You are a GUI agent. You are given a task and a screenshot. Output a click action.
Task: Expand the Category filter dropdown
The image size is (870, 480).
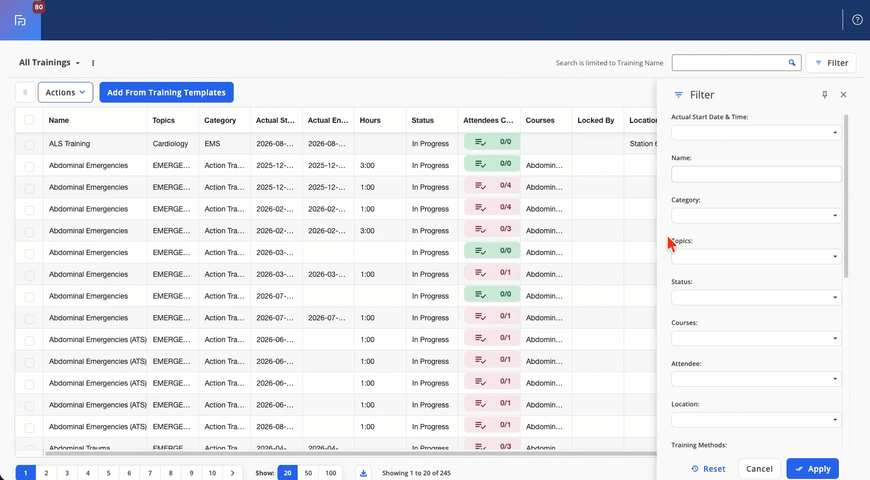click(756, 216)
